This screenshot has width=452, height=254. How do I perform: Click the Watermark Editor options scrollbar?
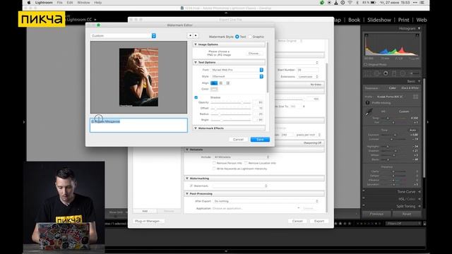click(x=268, y=68)
